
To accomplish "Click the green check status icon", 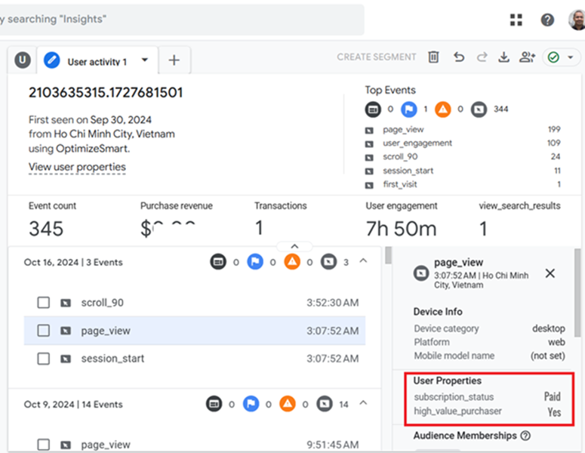I will click(x=553, y=57).
